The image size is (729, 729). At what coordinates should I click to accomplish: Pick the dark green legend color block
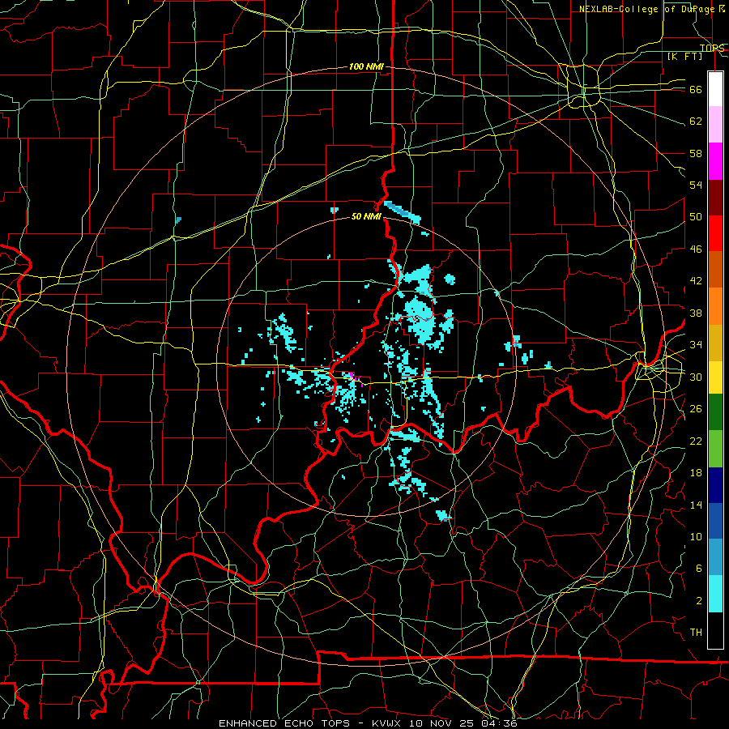click(x=715, y=412)
